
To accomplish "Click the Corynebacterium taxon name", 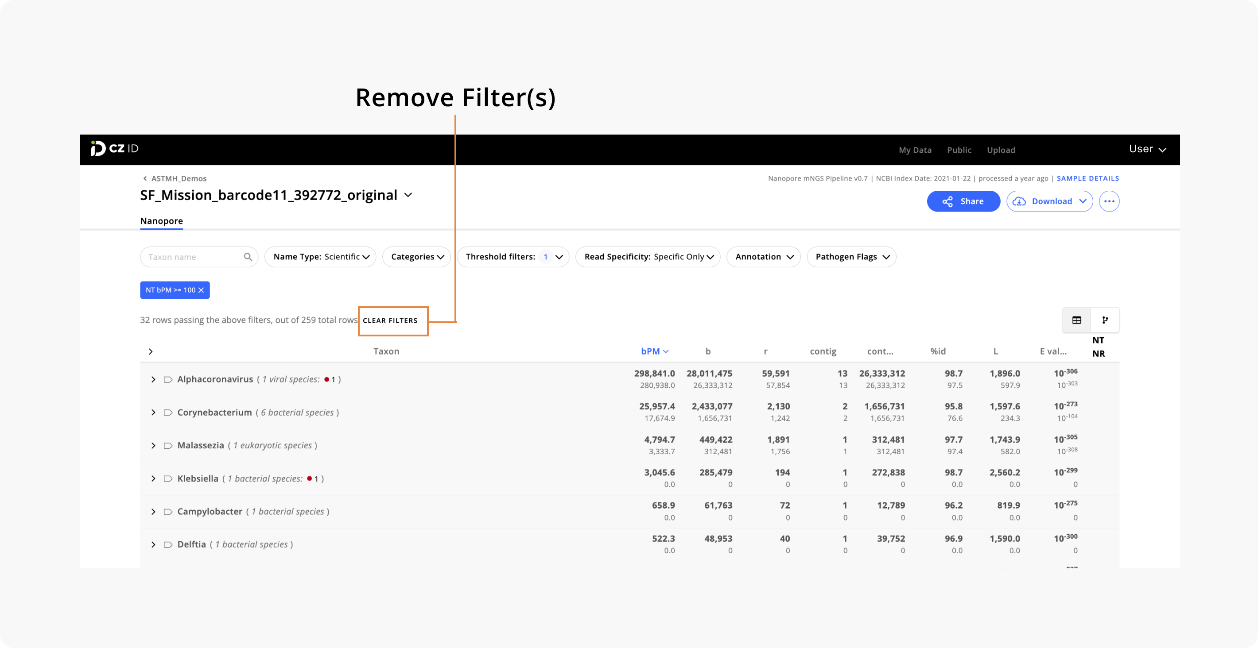I will (x=214, y=413).
